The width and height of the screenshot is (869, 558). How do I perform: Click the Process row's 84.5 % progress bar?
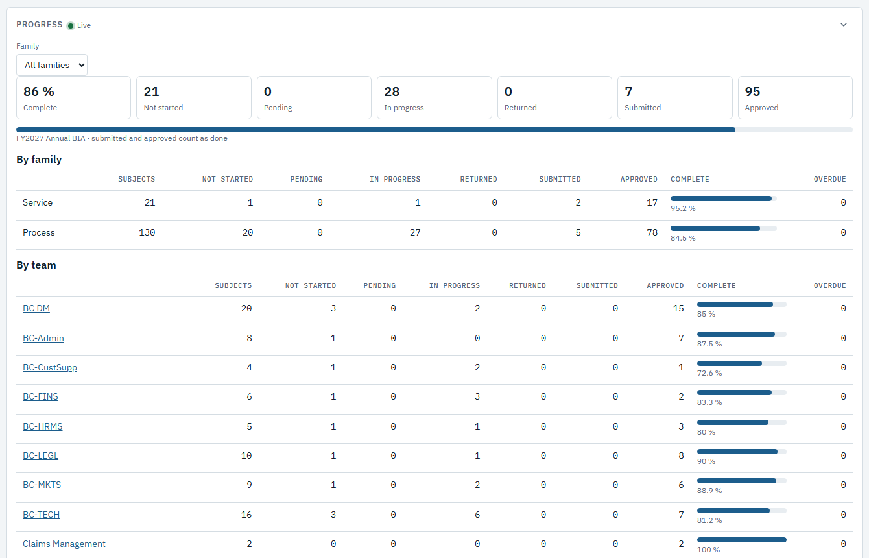tap(724, 228)
